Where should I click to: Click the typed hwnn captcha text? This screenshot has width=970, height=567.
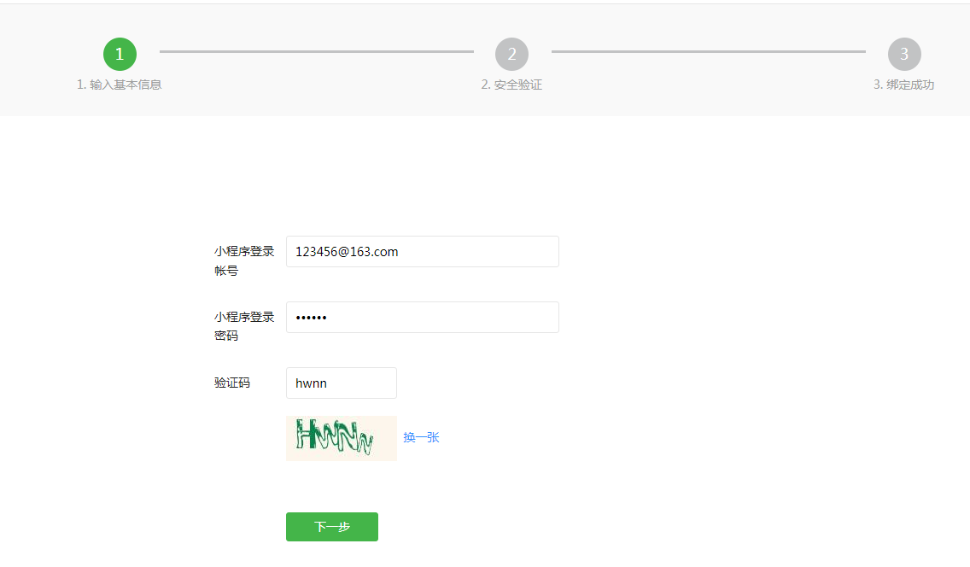point(311,383)
